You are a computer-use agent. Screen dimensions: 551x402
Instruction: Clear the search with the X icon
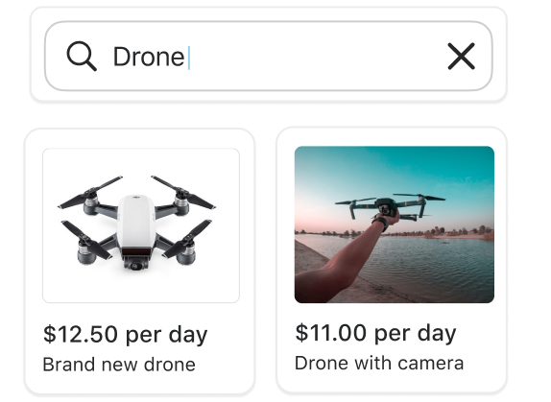pos(461,57)
